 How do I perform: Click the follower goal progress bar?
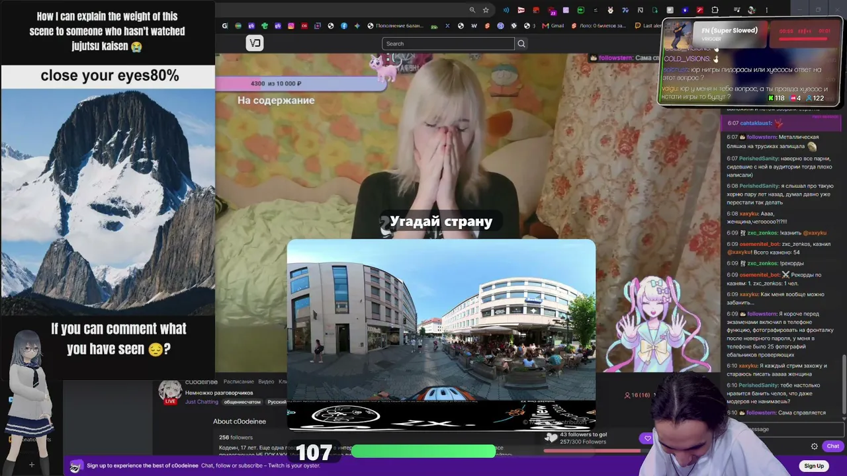[592, 451]
